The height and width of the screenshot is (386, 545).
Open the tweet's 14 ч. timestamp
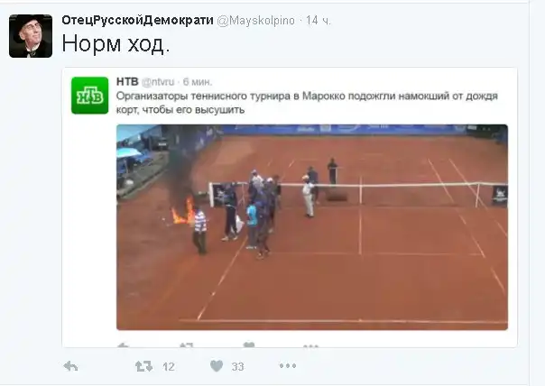318,21
